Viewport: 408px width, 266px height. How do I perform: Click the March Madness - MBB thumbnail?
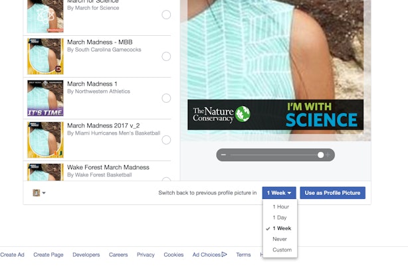pos(45,56)
